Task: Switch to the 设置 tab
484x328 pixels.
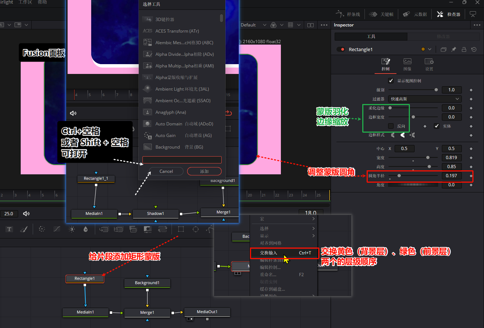Action: [429, 64]
